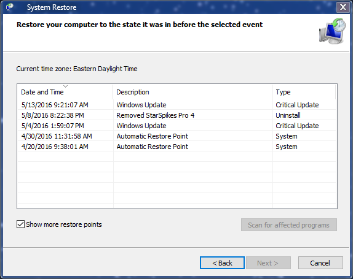This screenshot has width=353, height=279.
Task: Click Scan for affected programs
Action: click(x=289, y=225)
